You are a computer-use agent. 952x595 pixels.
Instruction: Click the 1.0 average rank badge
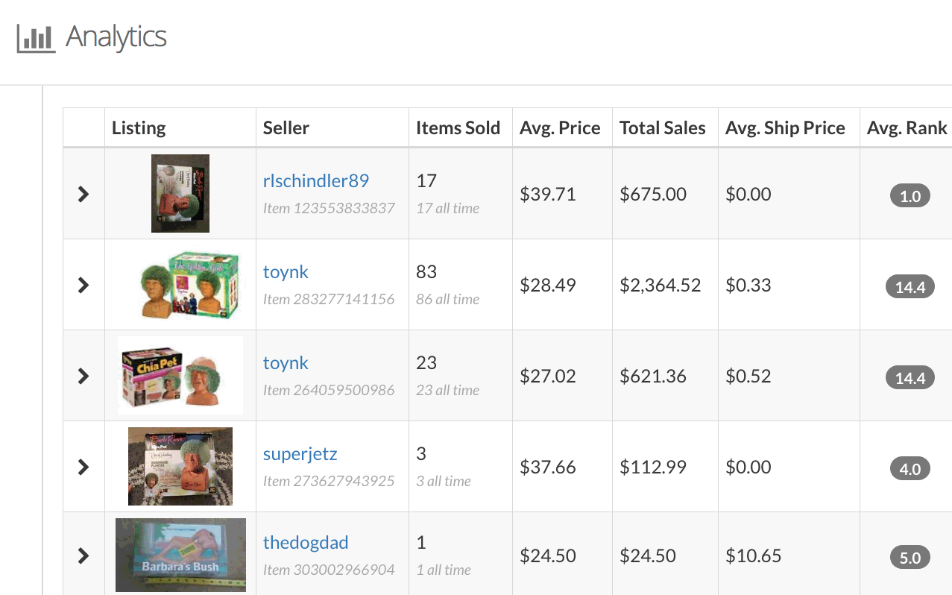click(x=910, y=197)
